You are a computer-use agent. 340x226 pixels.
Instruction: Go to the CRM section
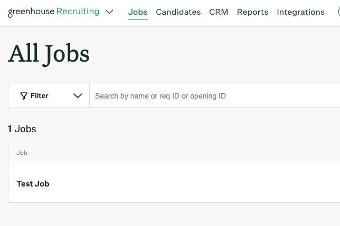(x=219, y=12)
